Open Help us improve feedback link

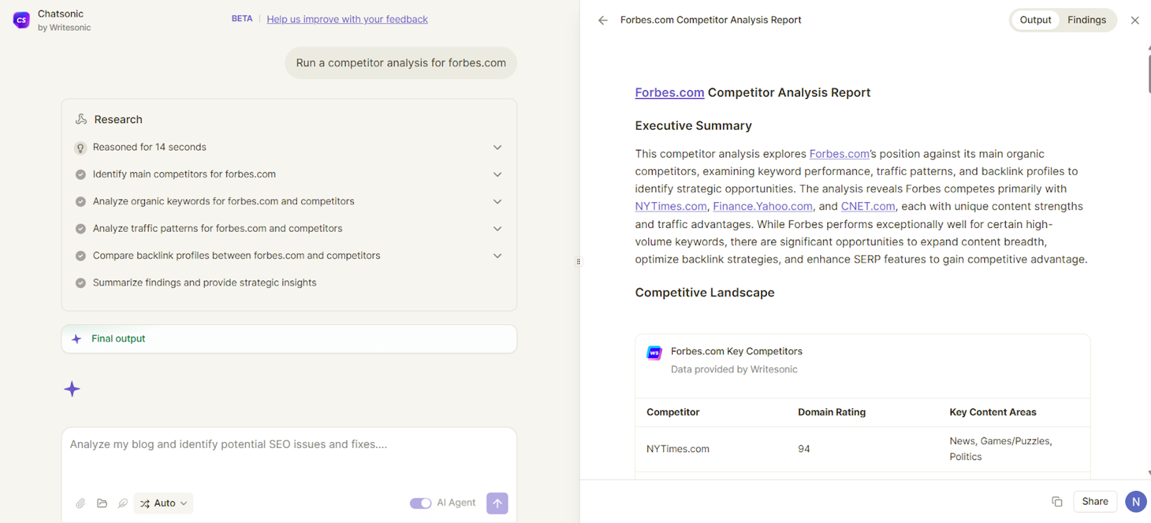click(x=347, y=19)
